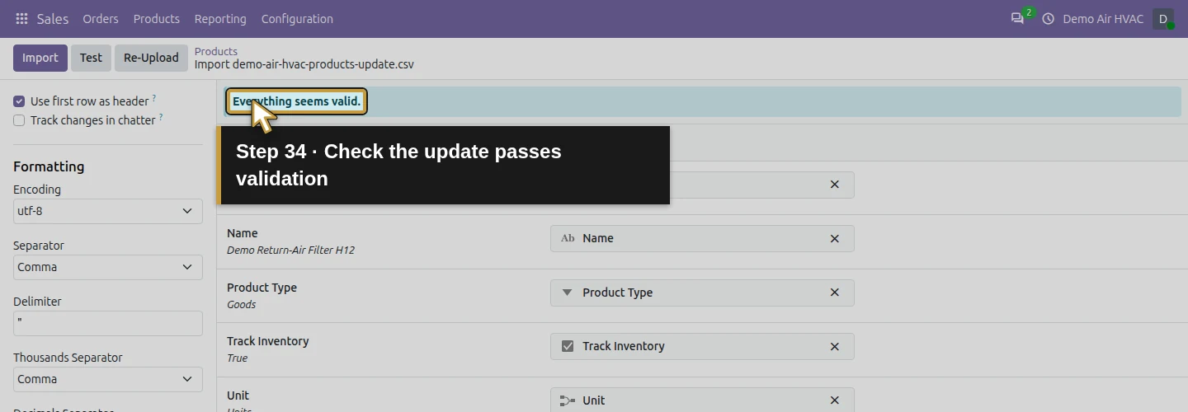
Task: Open the Configuration menu
Action: tap(297, 18)
